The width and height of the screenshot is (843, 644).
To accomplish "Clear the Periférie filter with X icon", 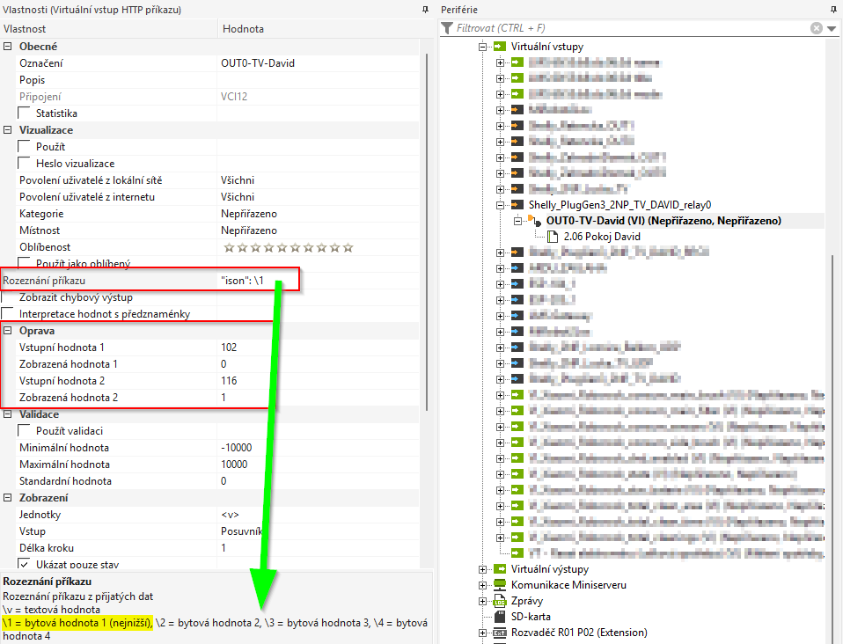I will click(x=818, y=28).
